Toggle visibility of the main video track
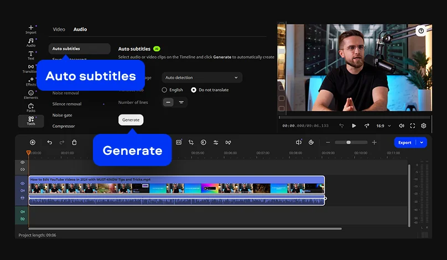This screenshot has width=447, height=260. [x=23, y=183]
